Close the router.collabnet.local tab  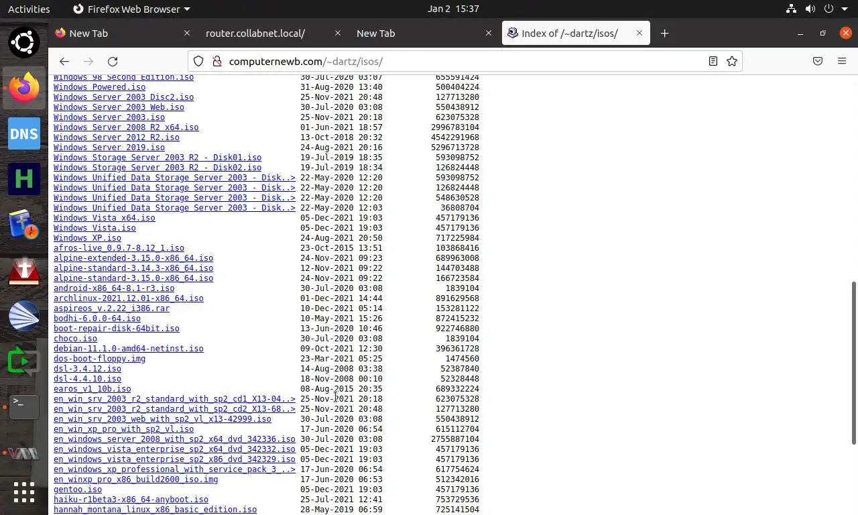click(338, 33)
